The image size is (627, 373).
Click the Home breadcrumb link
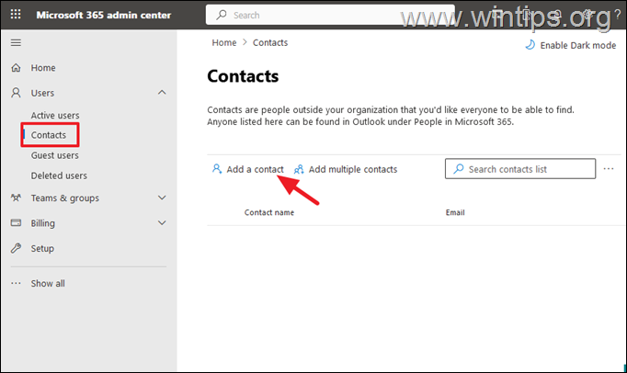pyautogui.click(x=224, y=43)
